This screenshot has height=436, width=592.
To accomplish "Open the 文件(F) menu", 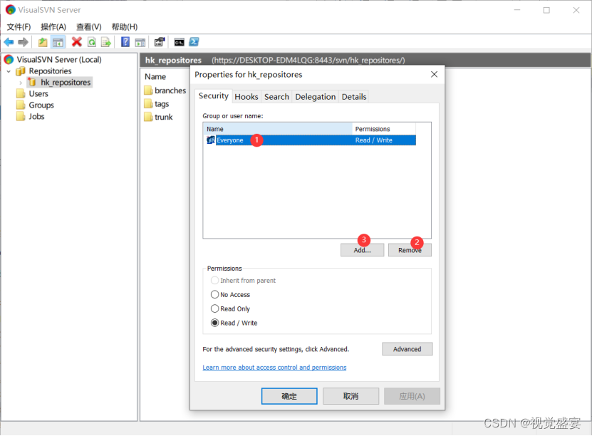I will click(19, 27).
